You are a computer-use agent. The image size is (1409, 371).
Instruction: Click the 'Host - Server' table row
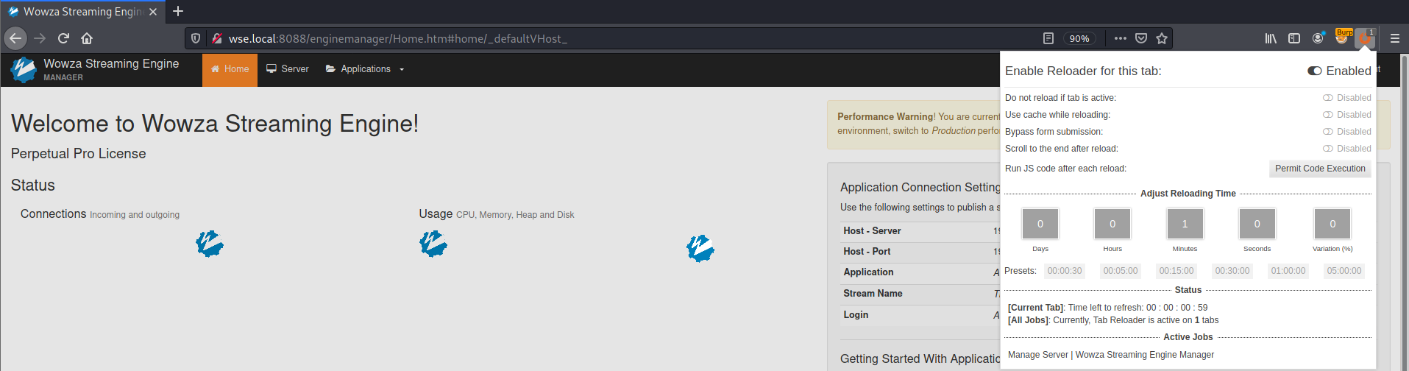point(920,231)
